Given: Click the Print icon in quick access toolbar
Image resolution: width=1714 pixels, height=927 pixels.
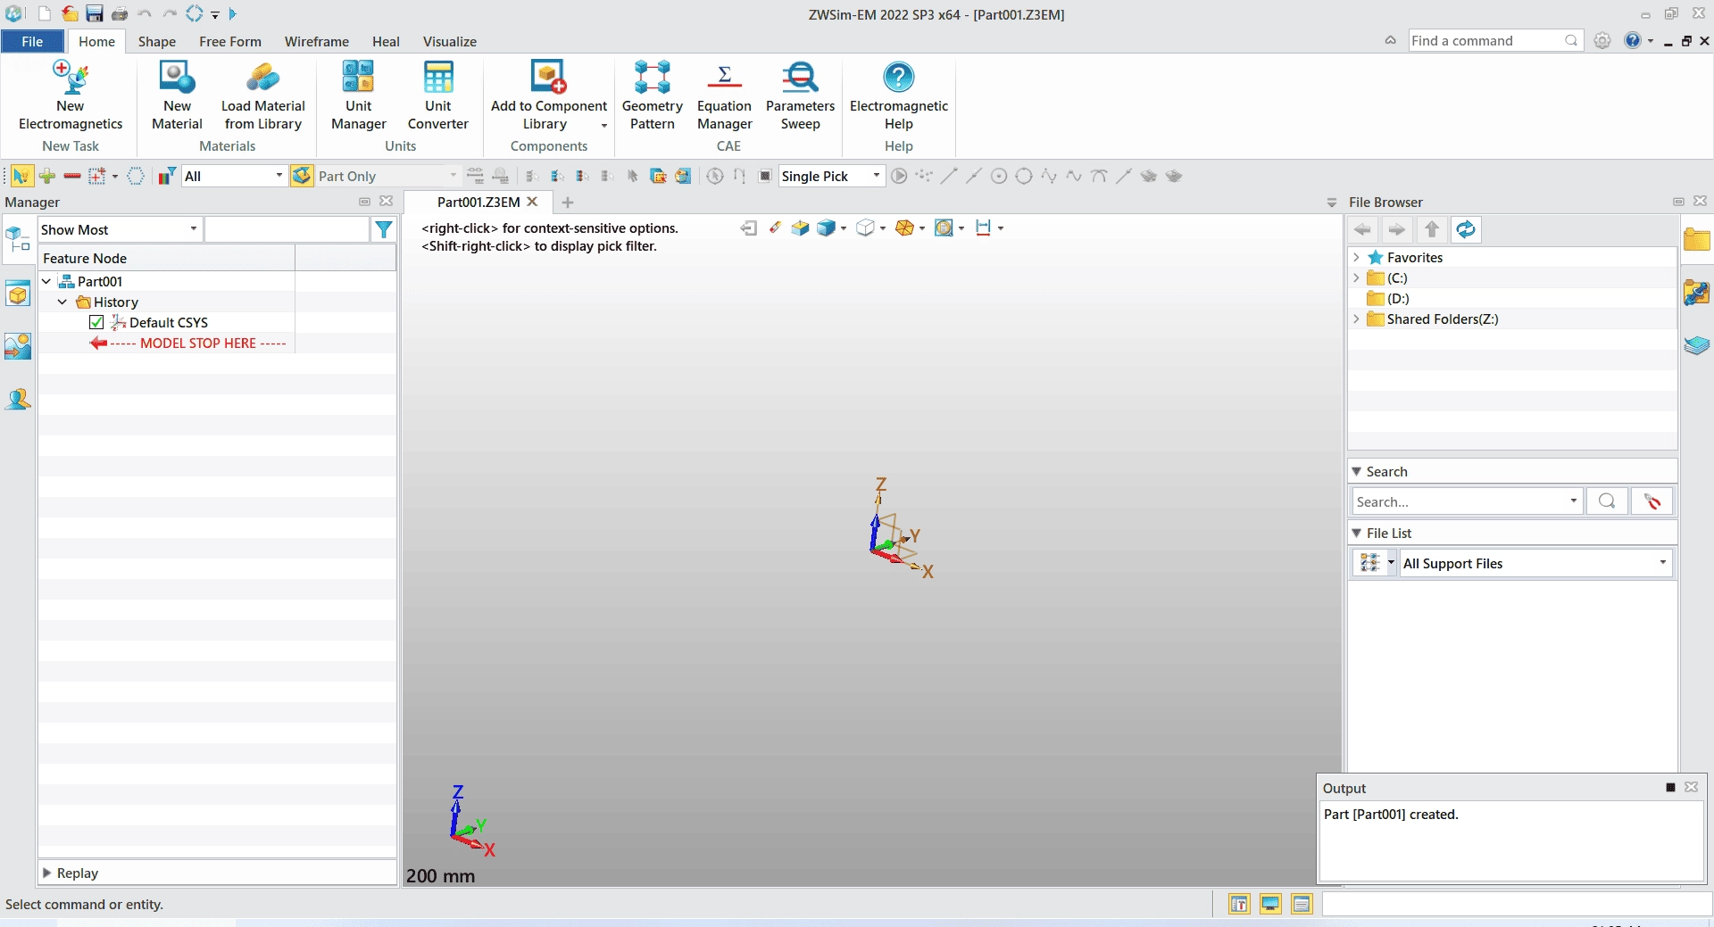Looking at the screenshot, I should [120, 14].
